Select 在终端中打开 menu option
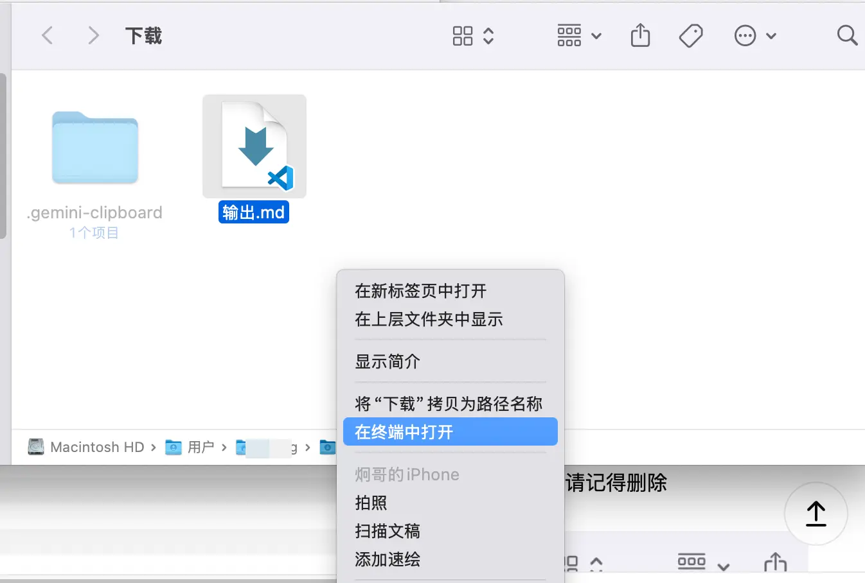This screenshot has width=865, height=583. point(404,432)
